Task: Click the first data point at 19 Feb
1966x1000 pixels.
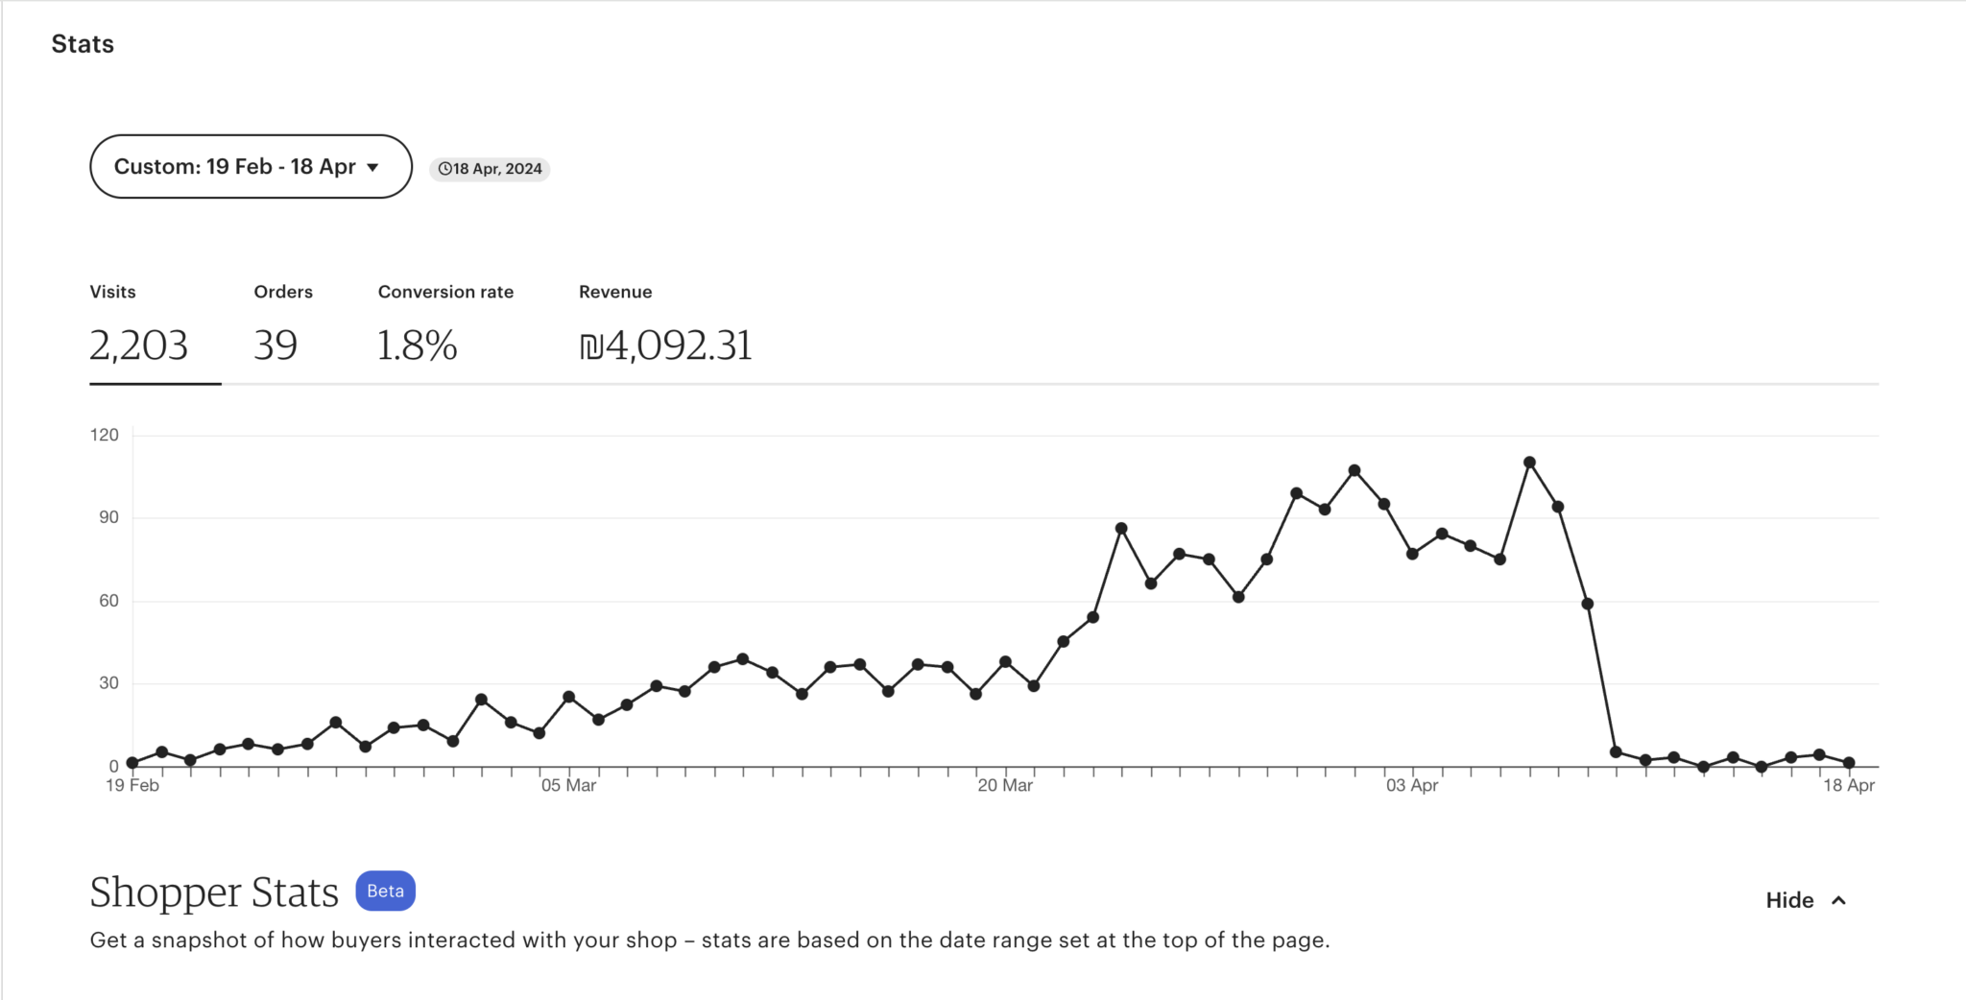Action: coord(132,763)
